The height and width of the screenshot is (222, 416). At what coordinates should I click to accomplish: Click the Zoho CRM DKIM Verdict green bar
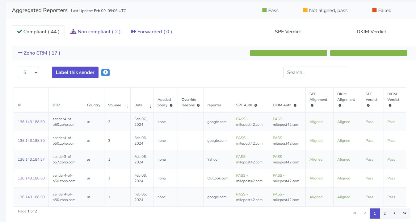point(369,53)
